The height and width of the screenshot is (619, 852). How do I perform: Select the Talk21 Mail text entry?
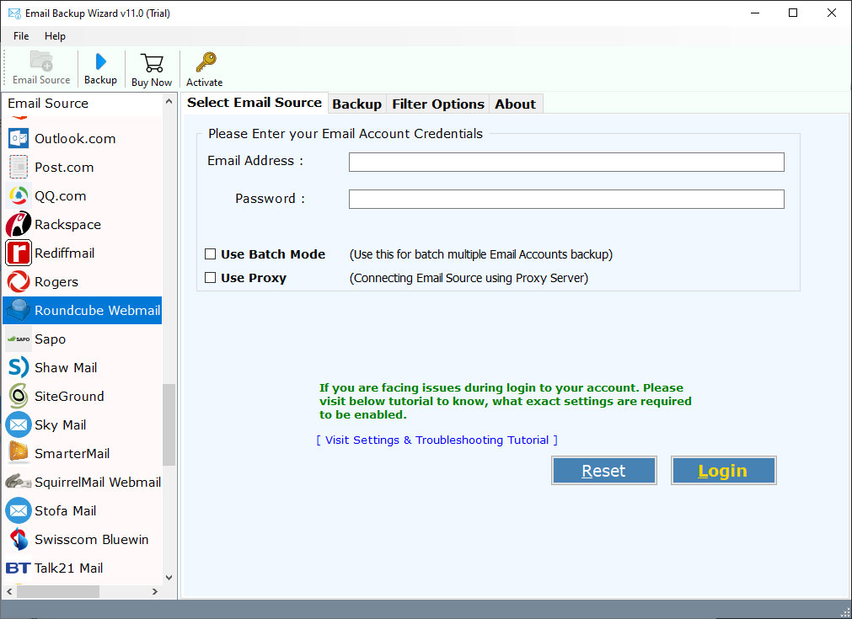[68, 568]
